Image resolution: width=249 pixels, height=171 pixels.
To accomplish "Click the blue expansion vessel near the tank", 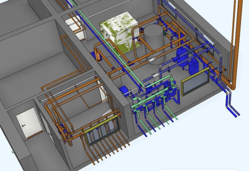I will click(x=183, y=56).
